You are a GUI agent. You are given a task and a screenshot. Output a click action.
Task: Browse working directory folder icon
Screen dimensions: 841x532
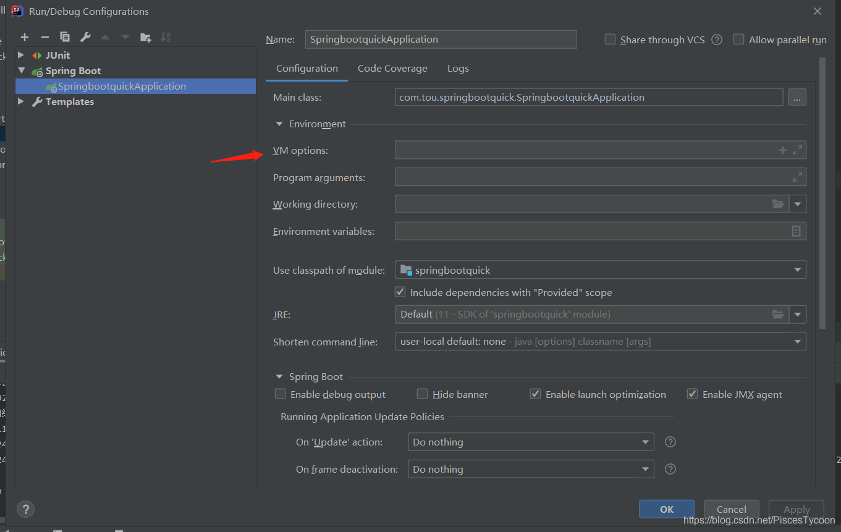tap(778, 204)
